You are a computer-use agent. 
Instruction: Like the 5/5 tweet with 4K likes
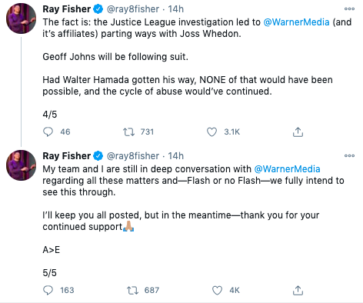[217, 290]
